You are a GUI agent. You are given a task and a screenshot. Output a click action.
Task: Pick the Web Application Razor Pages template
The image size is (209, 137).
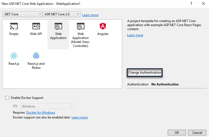click(x=58, y=35)
